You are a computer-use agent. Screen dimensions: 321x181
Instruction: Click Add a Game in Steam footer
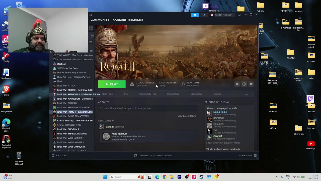(59, 156)
